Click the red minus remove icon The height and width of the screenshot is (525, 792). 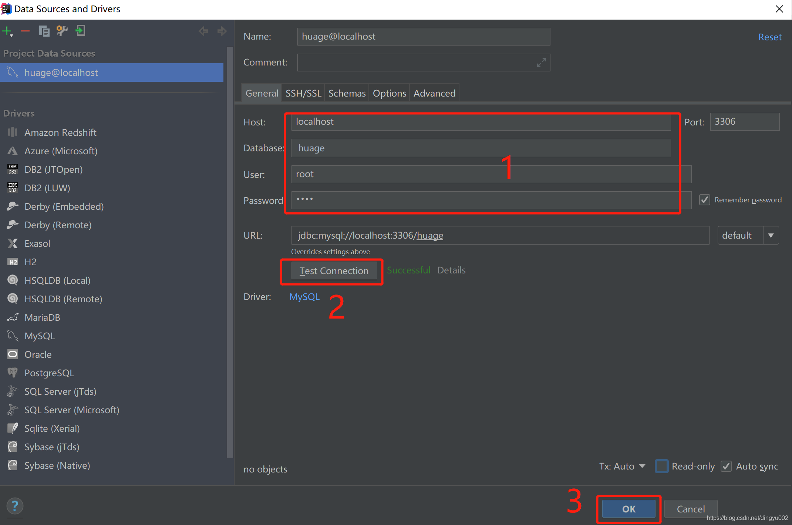[x=25, y=31]
